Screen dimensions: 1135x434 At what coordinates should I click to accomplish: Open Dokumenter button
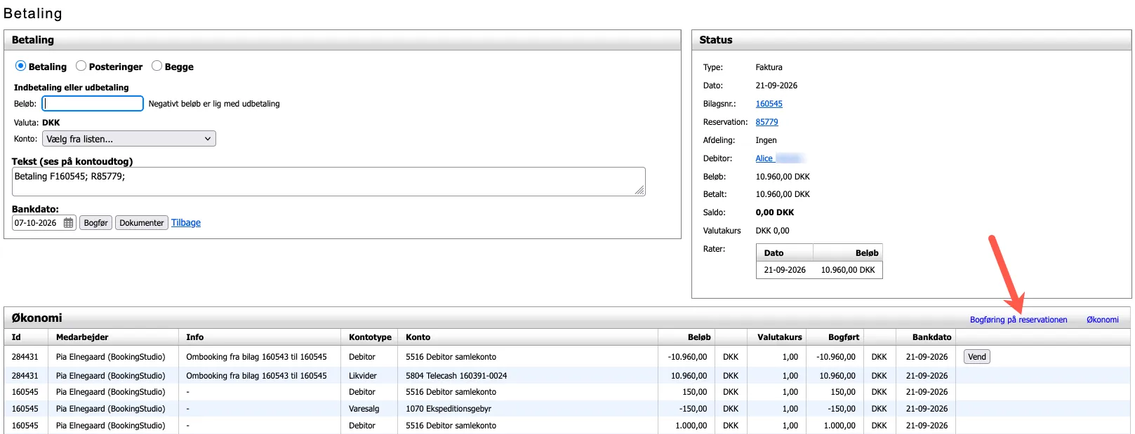[142, 223]
